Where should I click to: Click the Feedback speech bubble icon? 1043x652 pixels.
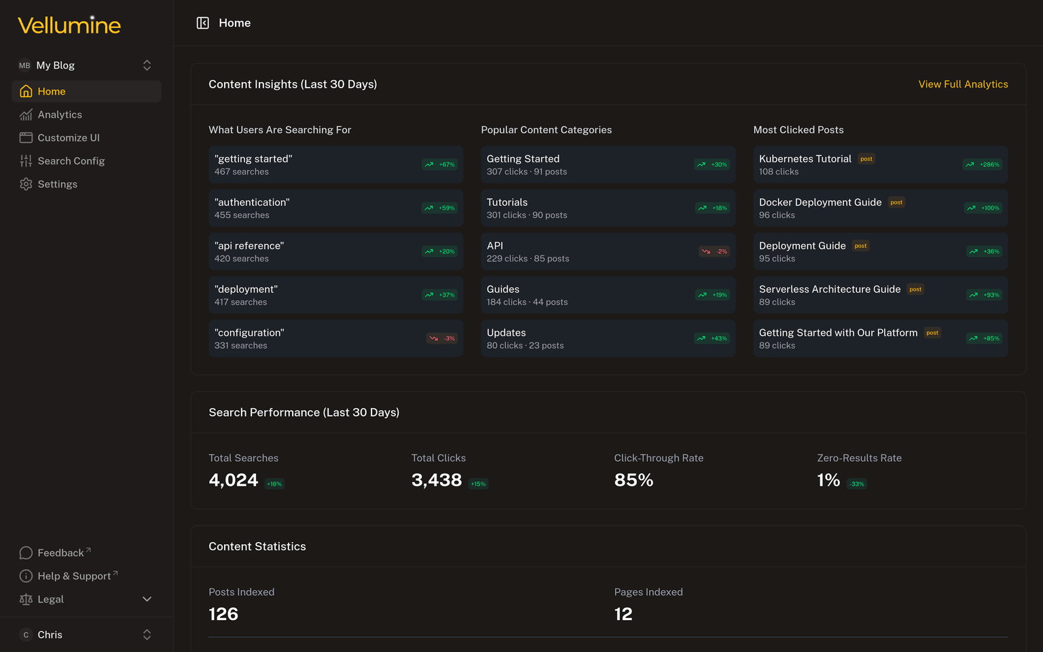pyautogui.click(x=25, y=552)
